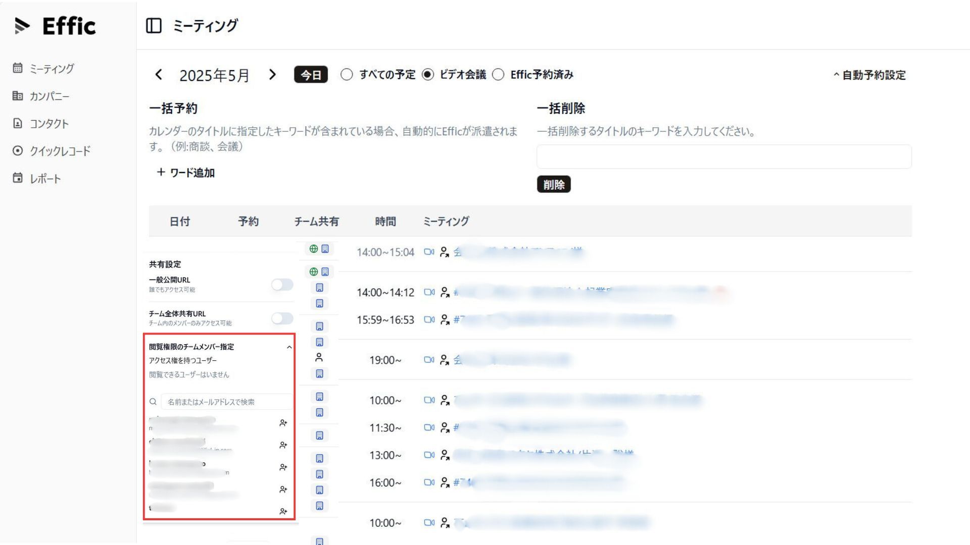This screenshot has height=545, width=970.
Task: Collapse 自動予約設定 section
Action: 869,75
